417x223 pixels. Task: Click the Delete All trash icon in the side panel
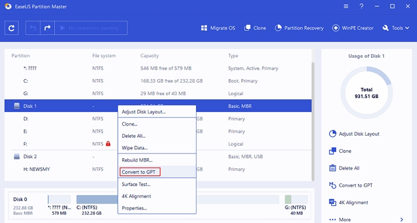(x=332, y=168)
